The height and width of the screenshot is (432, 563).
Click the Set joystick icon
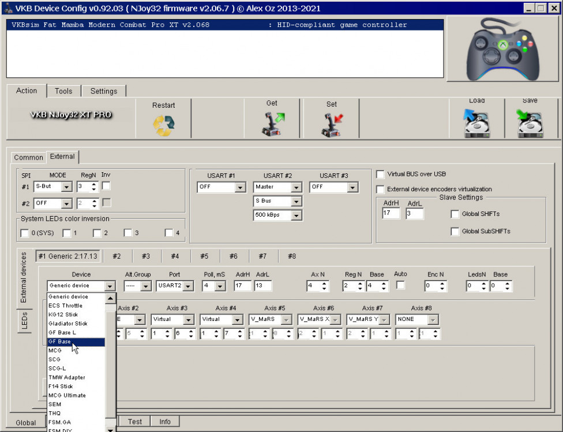(x=332, y=125)
